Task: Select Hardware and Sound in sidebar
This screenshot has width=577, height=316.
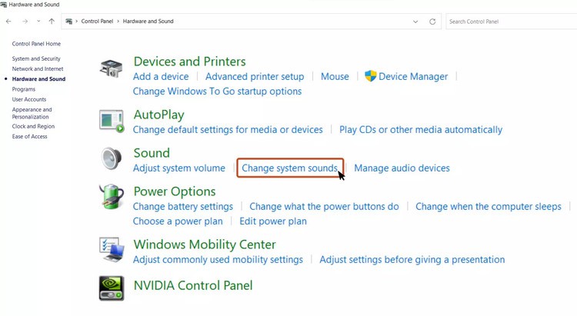Action: point(38,78)
